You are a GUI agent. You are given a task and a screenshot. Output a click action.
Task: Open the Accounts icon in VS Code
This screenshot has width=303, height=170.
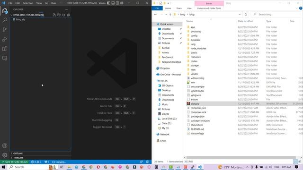pos(5,145)
